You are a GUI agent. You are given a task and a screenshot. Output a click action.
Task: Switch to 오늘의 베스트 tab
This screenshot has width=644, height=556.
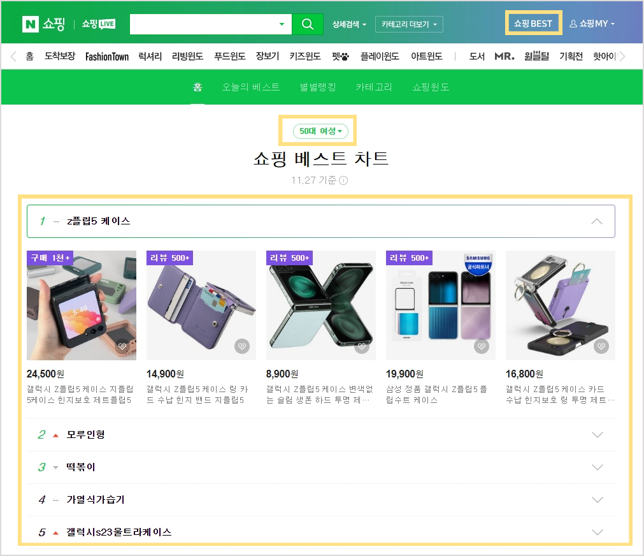pos(251,87)
